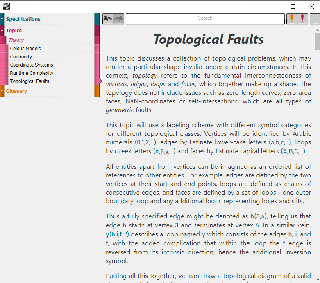Image resolution: width=320 pixels, height=283 pixels.
Task: Collapse the Theory subsection
Action: 3,40
